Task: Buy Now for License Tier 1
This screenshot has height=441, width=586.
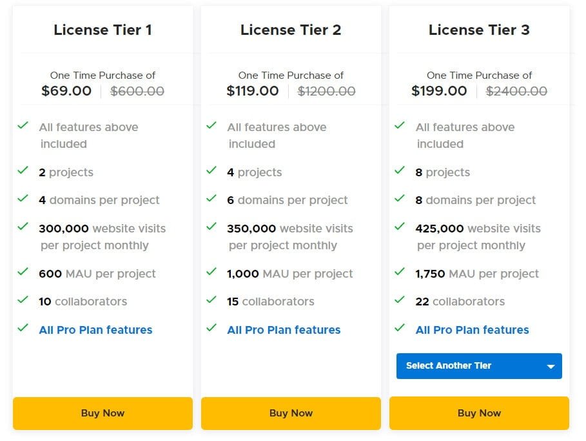Action: click(103, 413)
